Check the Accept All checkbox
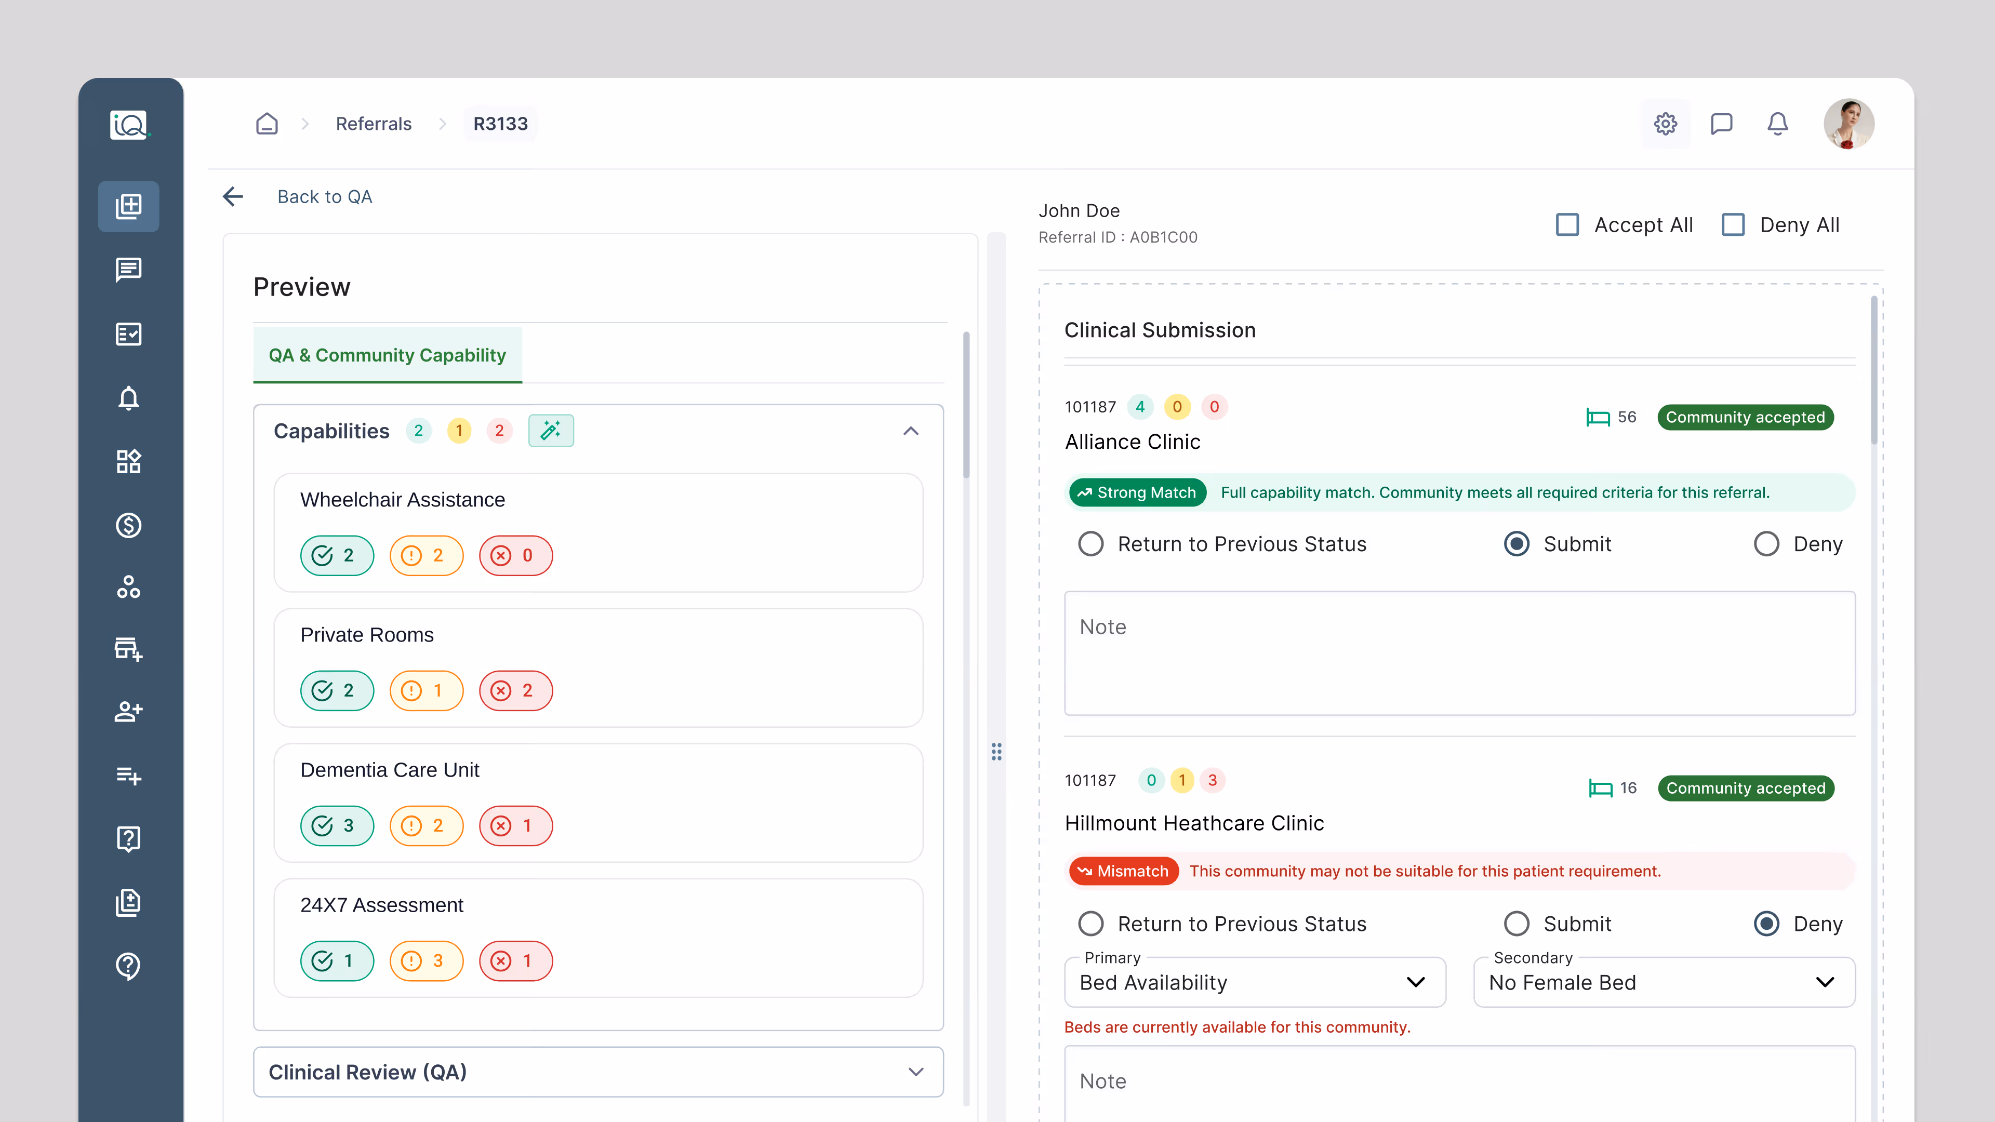 tap(1567, 224)
